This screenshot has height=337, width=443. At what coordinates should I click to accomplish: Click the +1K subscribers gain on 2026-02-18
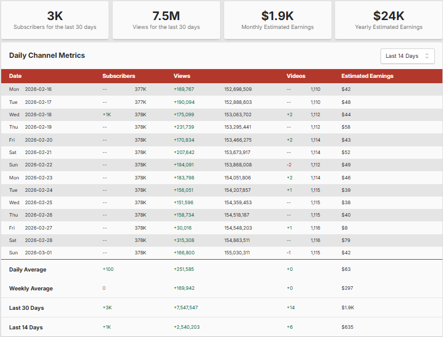107,114
